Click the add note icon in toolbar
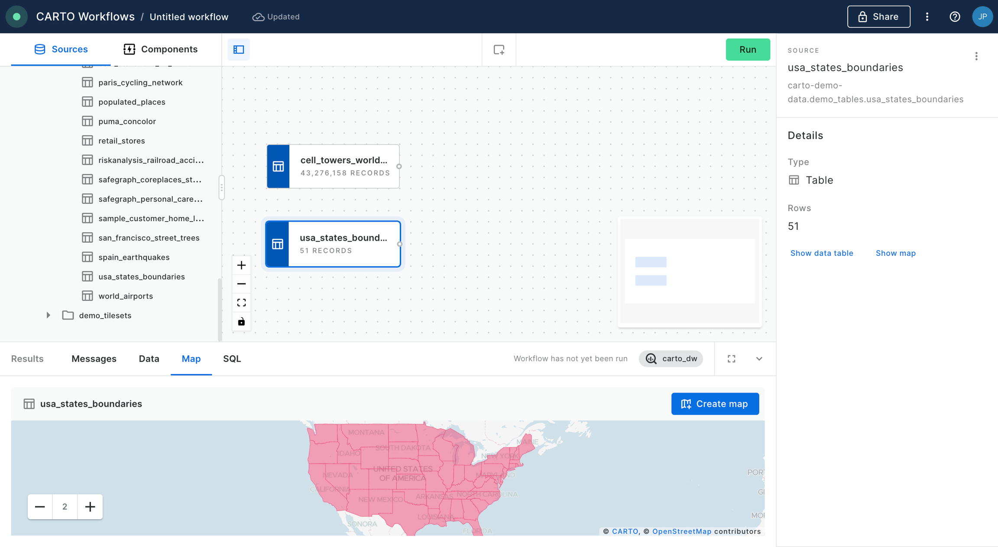Viewport: 998px width, 547px height. click(x=499, y=49)
